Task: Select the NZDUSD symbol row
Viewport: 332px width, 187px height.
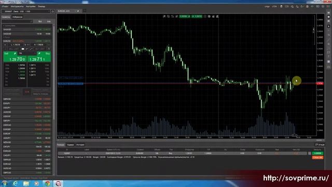Action: point(26,142)
